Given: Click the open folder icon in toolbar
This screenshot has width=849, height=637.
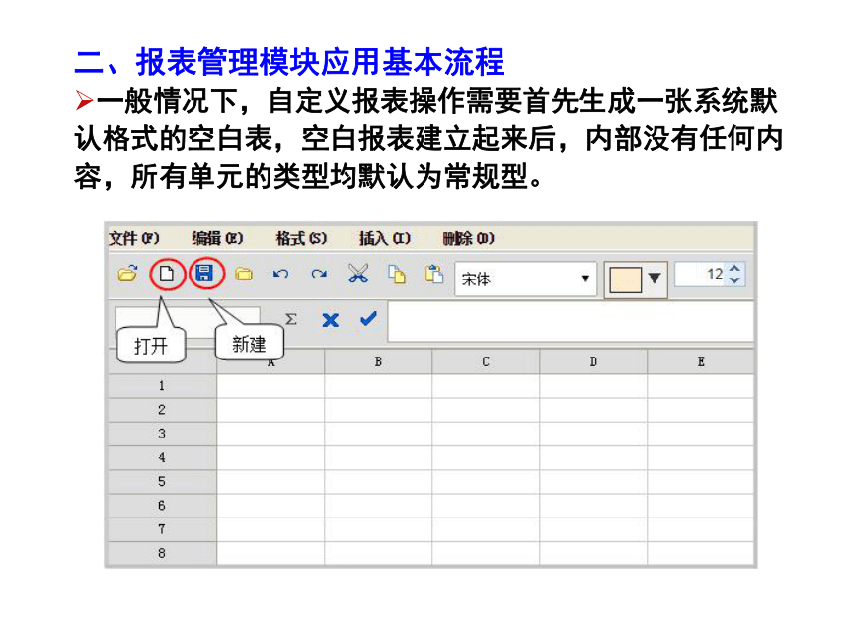Looking at the screenshot, I should (x=127, y=274).
